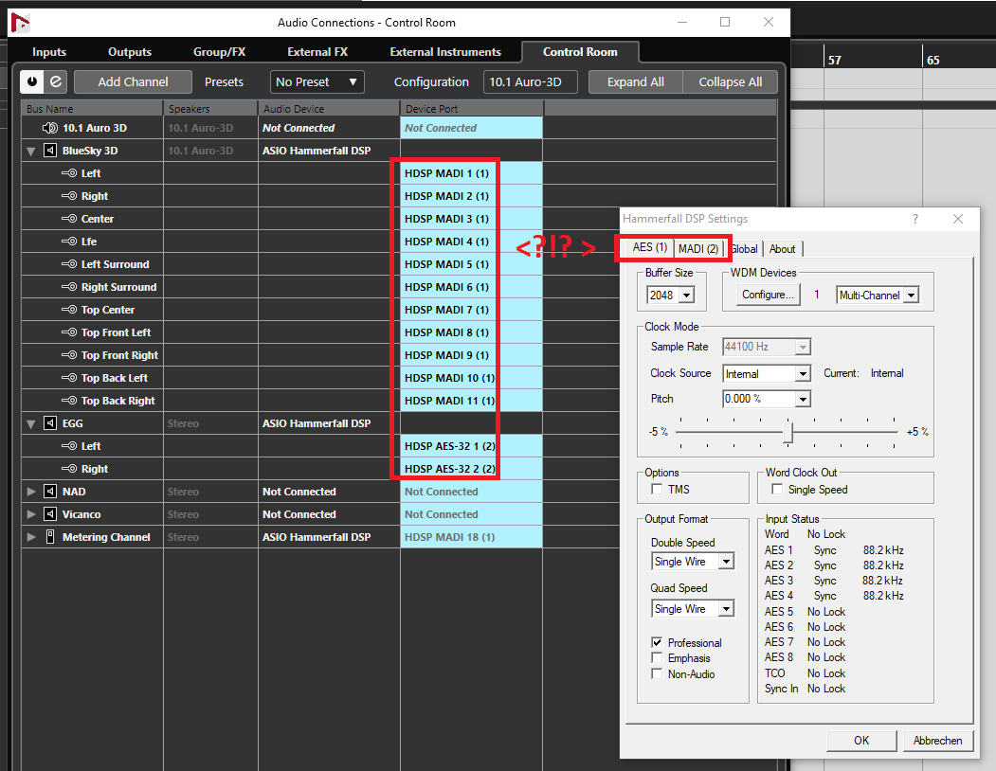Viewport: 996px width, 771px height.
Task: Open the External Instruments tab
Action: [445, 52]
